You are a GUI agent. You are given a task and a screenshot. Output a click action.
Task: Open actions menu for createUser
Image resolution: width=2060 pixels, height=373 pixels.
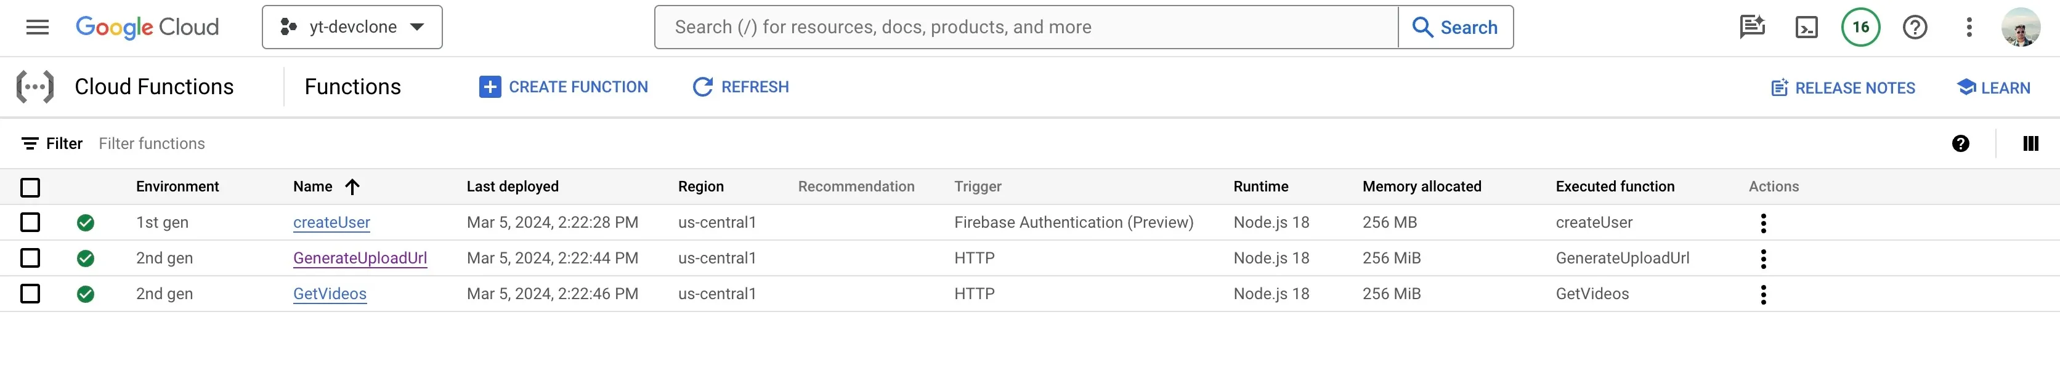click(1763, 223)
